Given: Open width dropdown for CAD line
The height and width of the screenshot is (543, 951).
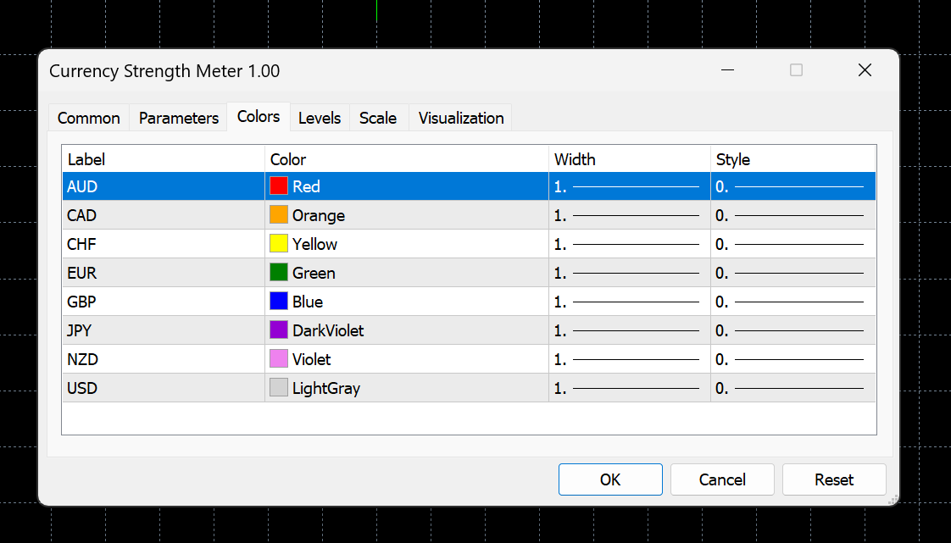Looking at the screenshot, I should coord(629,215).
